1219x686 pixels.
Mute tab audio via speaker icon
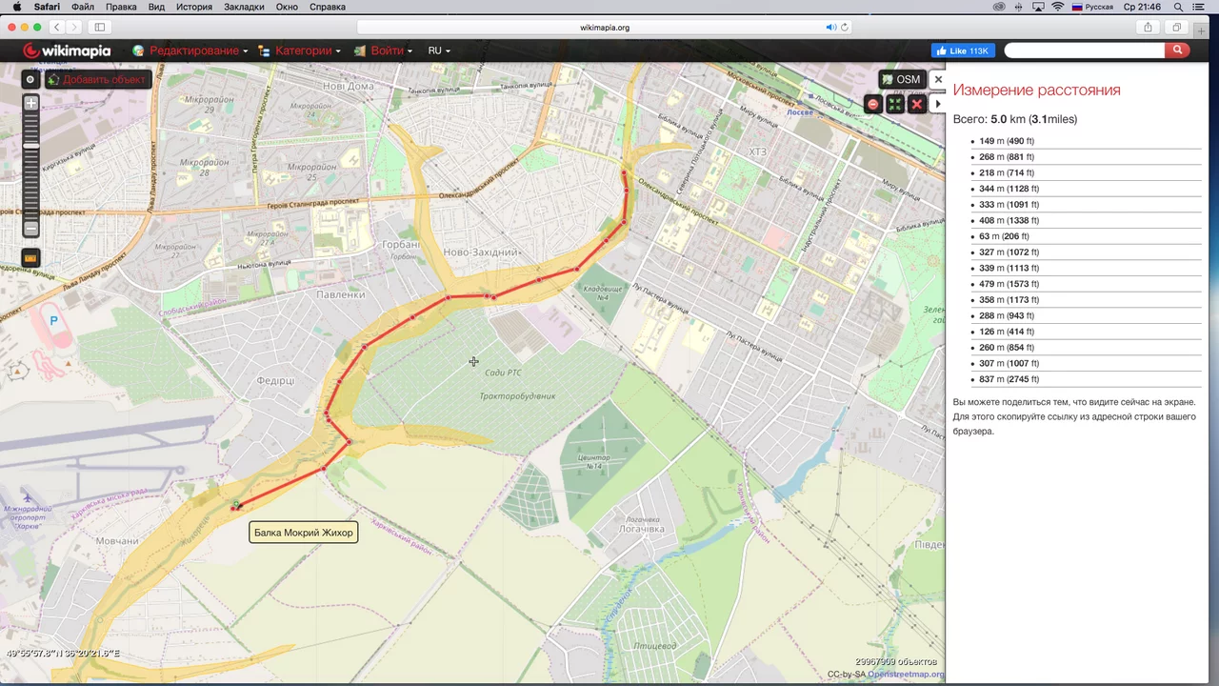coord(830,28)
